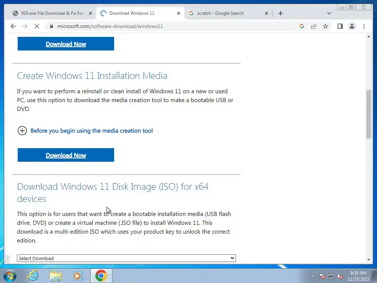
Task: Bookmark this page with the star
Action: (325, 26)
